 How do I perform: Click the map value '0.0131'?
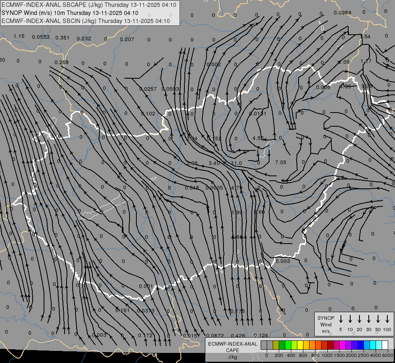pos(257,114)
